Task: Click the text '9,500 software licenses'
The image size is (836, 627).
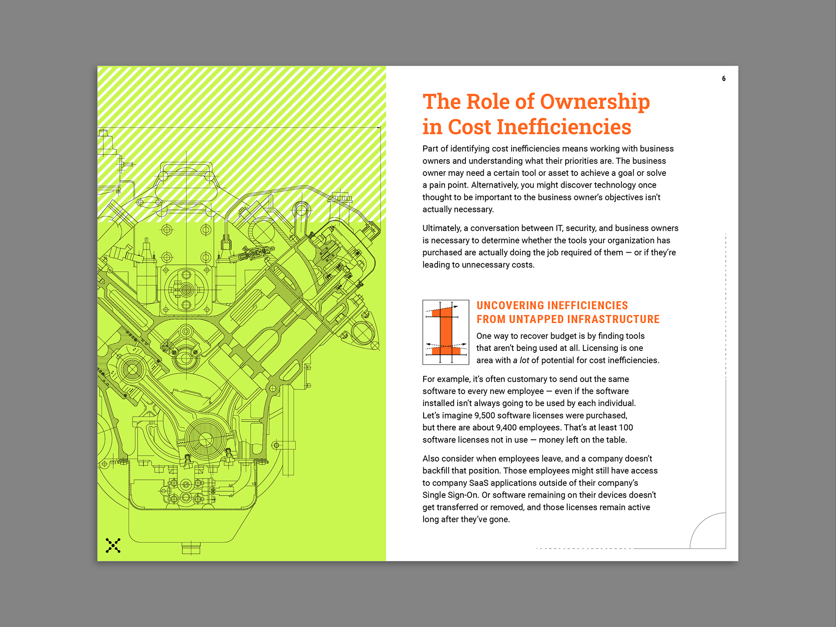Action: point(519,415)
